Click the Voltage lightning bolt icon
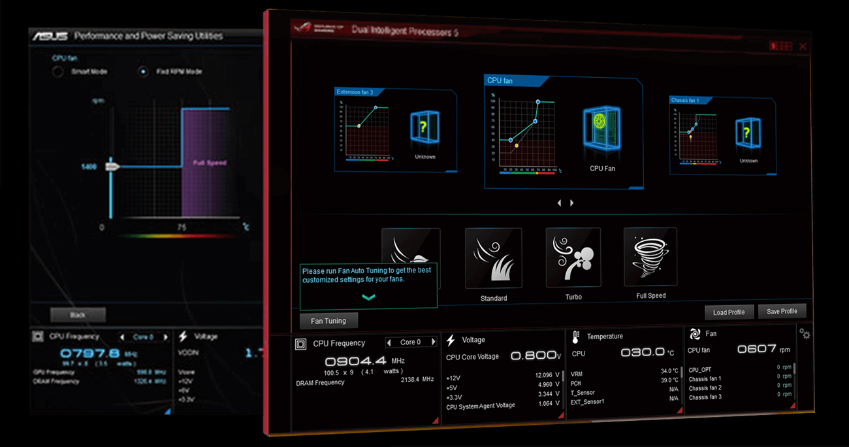Screen dimensions: 849x447 coord(450,339)
